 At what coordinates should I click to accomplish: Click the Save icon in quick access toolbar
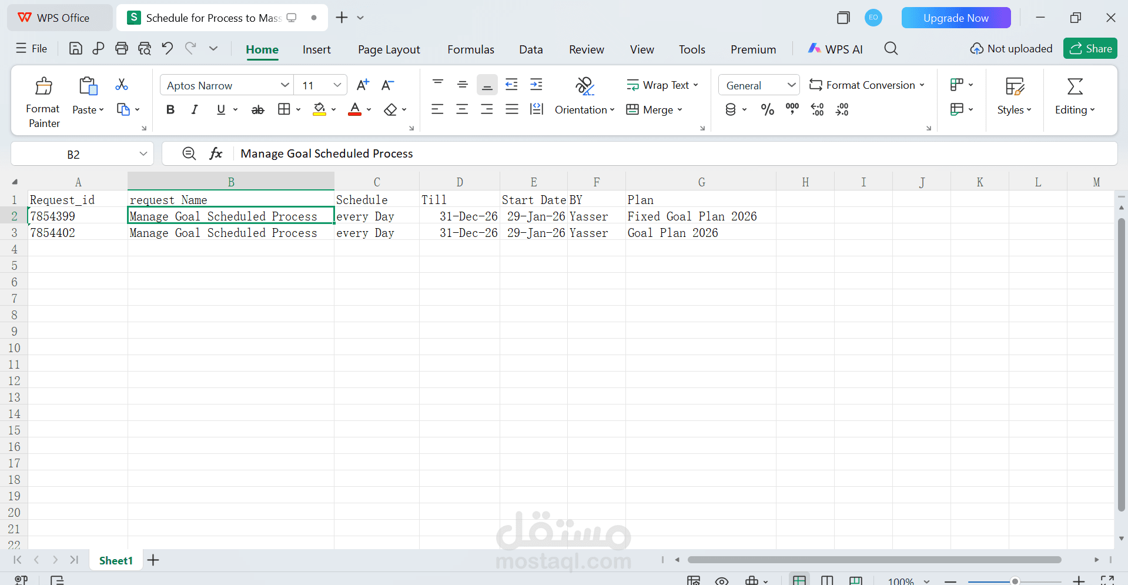pos(76,49)
